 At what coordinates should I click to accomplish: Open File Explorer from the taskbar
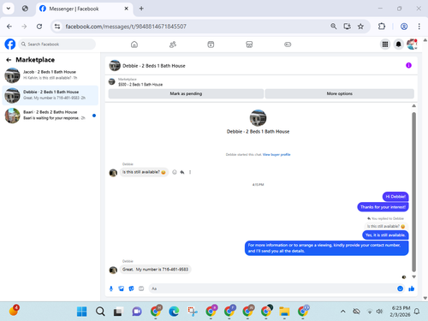coord(284,312)
